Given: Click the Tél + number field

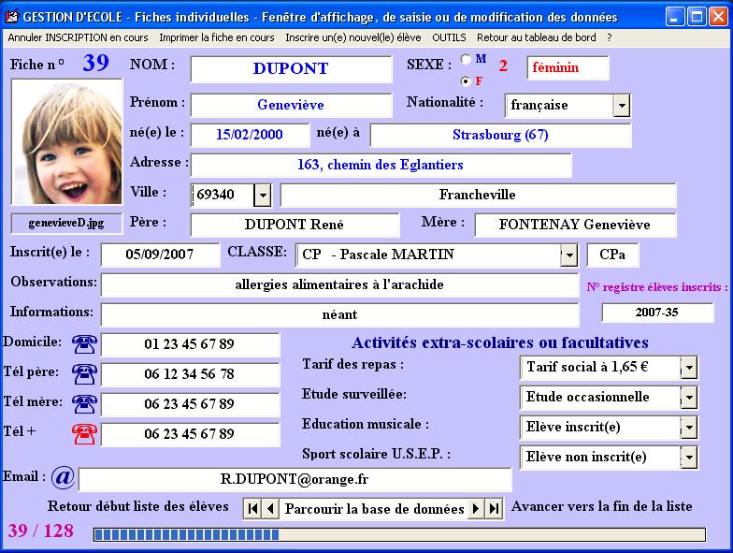Looking at the screenshot, I should tap(190, 434).
